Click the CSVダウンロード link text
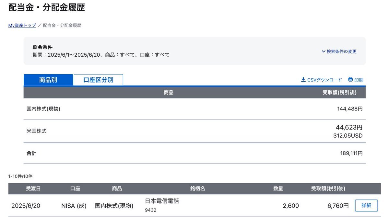The image size is (389, 217). tap(324, 80)
